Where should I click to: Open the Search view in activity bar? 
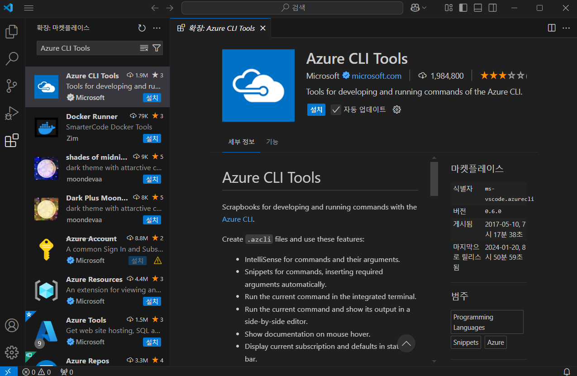(x=12, y=58)
